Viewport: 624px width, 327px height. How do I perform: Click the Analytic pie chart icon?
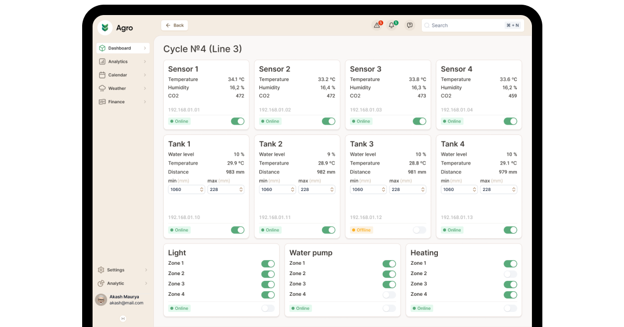pyautogui.click(x=101, y=283)
